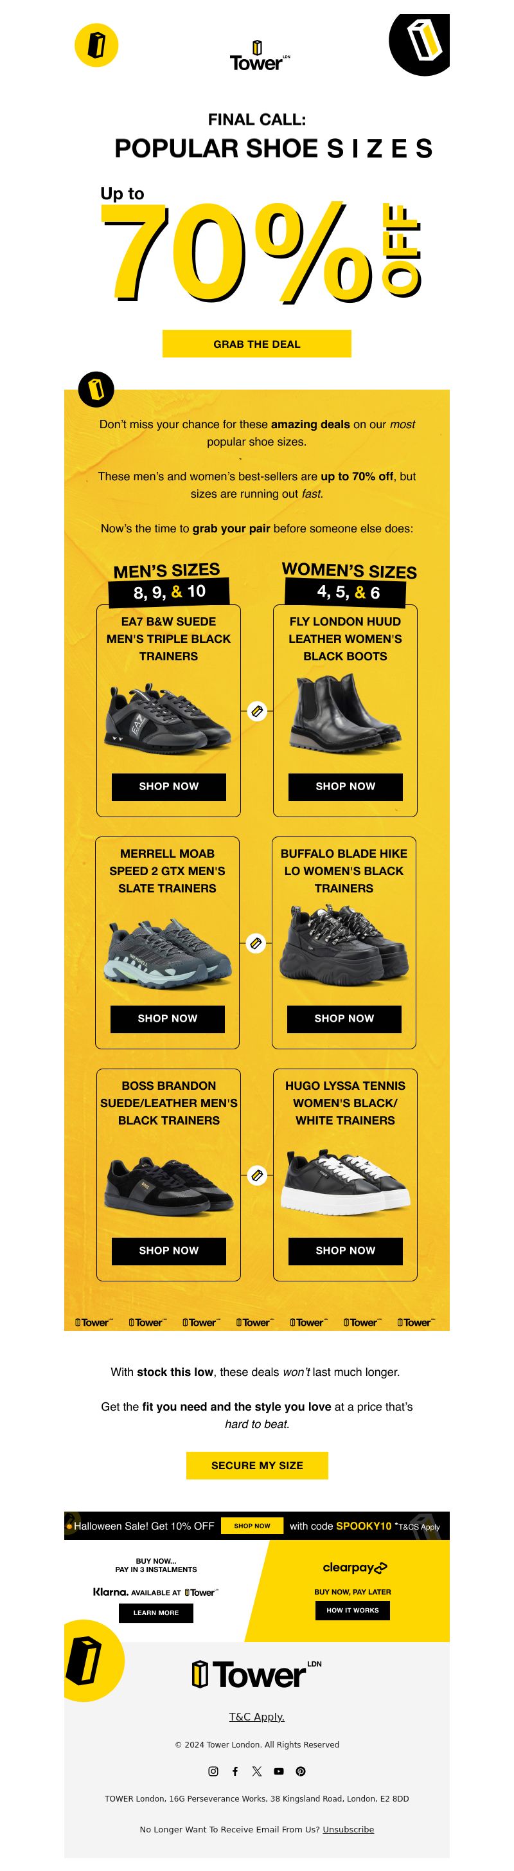The image size is (514, 1871).
Task: Open the YouTube social icon
Action: tap(279, 1771)
